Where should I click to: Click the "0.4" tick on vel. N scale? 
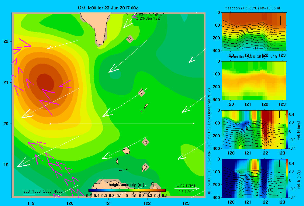[x=292, y=115]
